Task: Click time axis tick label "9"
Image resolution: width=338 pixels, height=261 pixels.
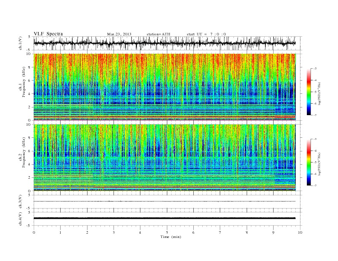Action: (273, 232)
